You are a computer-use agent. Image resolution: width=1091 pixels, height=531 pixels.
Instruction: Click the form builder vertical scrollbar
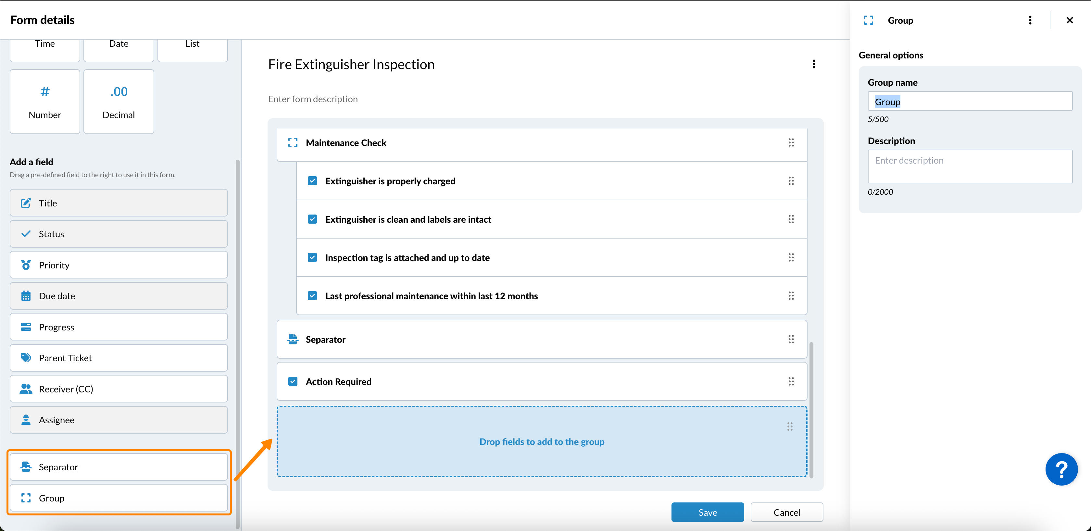coord(811,410)
